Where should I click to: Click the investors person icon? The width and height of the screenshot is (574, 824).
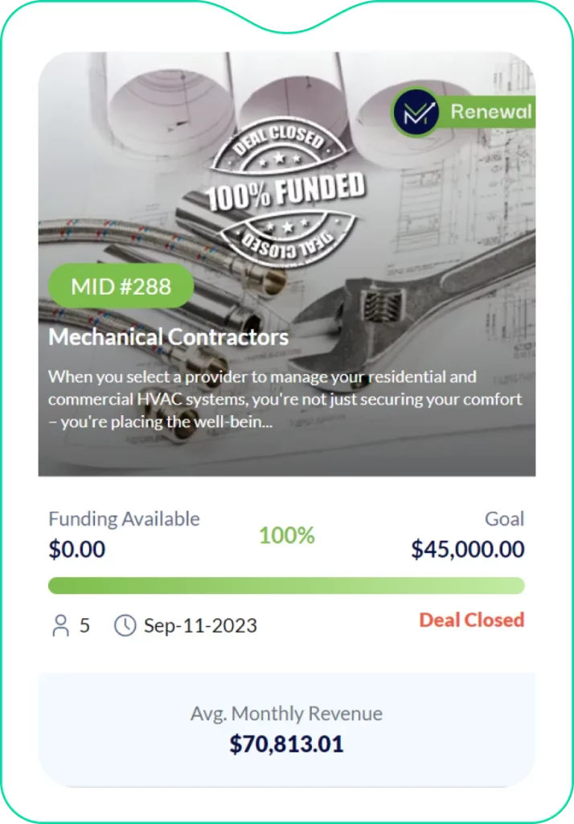[x=60, y=626]
